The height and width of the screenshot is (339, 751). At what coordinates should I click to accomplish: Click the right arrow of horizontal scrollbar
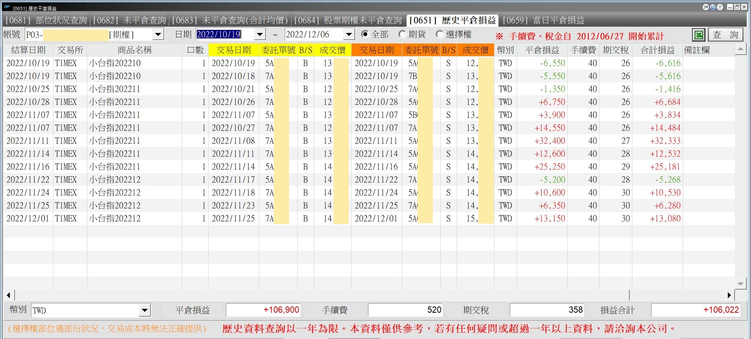(x=729, y=295)
